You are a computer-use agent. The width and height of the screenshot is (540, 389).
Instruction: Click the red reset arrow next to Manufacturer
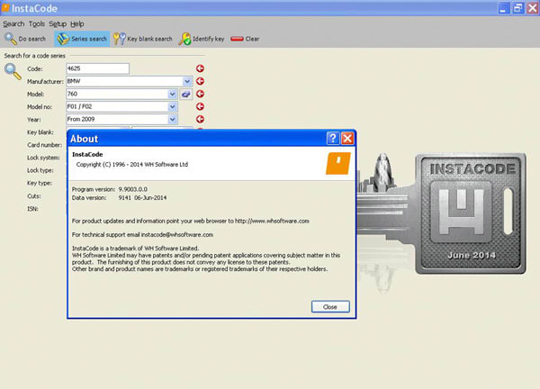pyautogui.click(x=200, y=81)
